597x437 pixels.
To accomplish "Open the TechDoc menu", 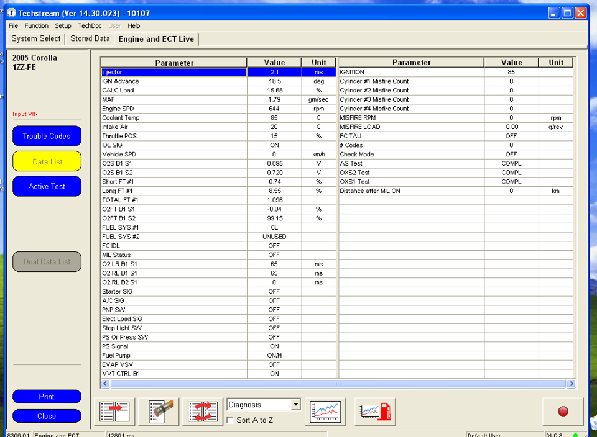I will pos(90,26).
